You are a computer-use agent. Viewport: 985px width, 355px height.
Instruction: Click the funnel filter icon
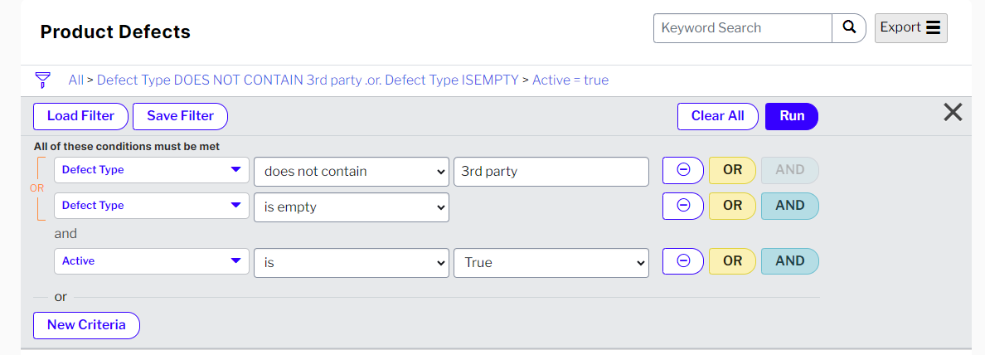click(42, 80)
